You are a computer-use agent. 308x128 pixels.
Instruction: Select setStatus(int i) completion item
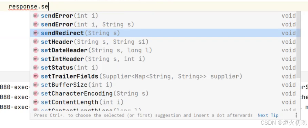pyautogui.click(x=69, y=67)
